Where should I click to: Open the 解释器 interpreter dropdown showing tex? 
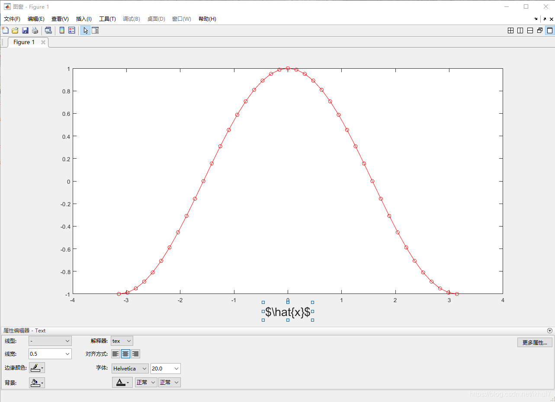click(122, 341)
